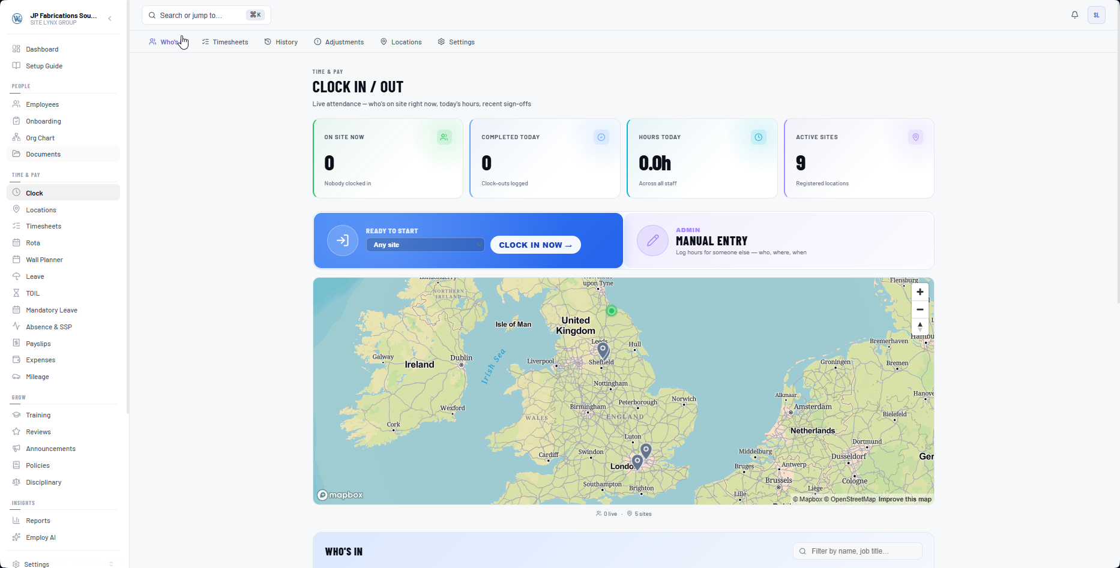The image size is (1120, 568).
Task: Click the Completed Today check icon
Action: pyautogui.click(x=601, y=137)
